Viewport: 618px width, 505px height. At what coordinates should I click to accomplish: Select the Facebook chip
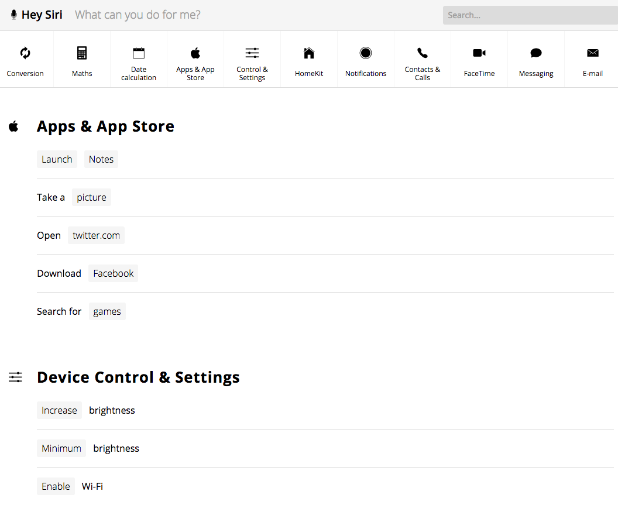tap(114, 273)
